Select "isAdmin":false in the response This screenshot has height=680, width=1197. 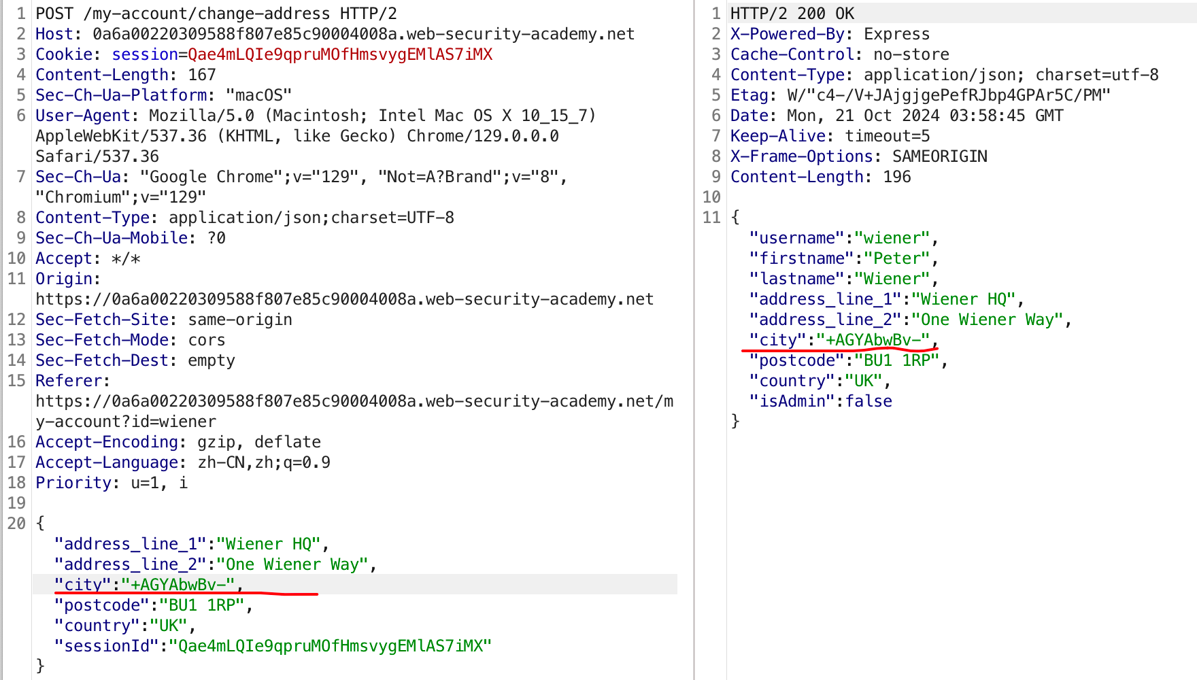pyautogui.click(x=821, y=401)
